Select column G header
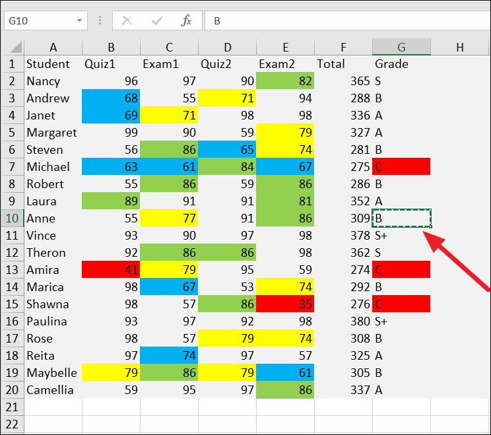 tap(401, 47)
